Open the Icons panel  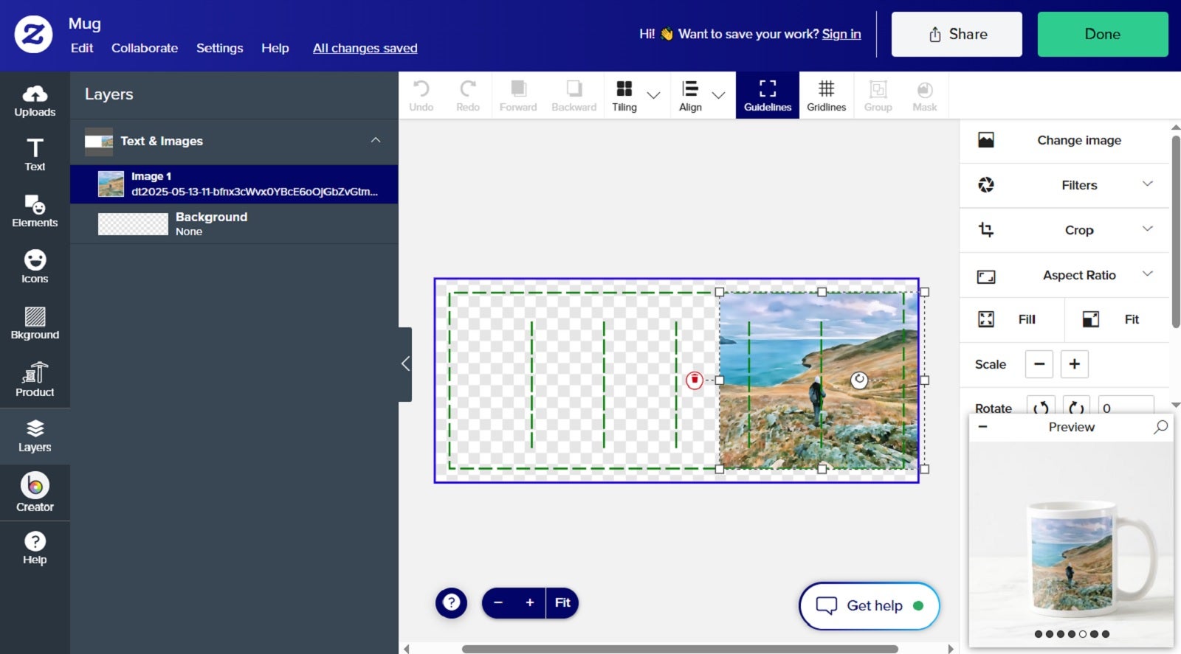click(35, 267)
